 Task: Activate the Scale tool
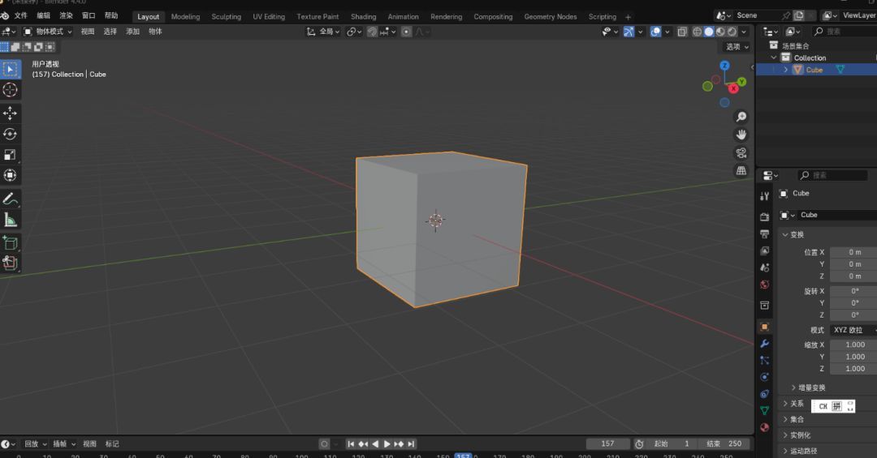pos(11,155)
